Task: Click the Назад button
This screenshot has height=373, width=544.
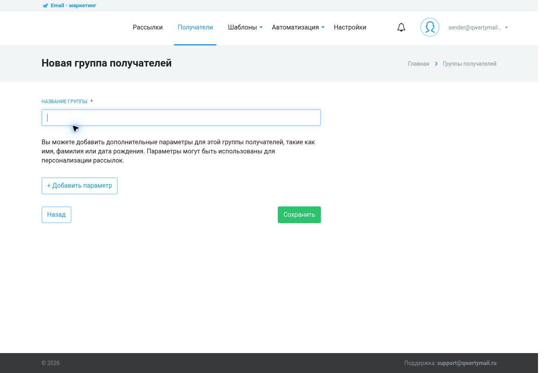Action: 56,215
